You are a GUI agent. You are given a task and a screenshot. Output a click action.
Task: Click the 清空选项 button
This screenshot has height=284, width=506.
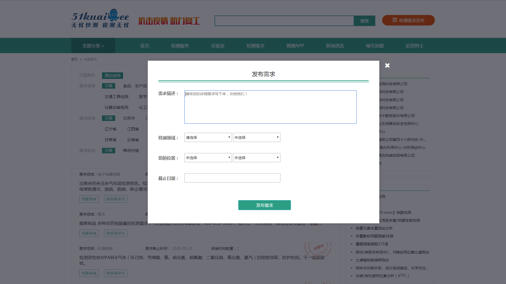[x=113, y=76]
